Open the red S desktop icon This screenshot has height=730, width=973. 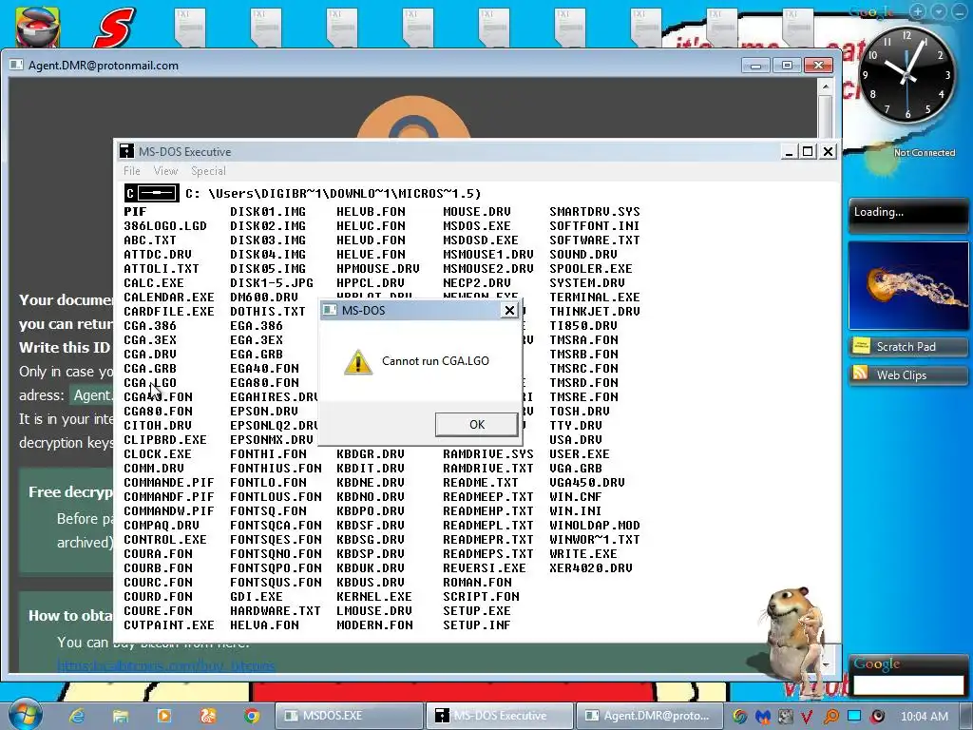point(114,28)
